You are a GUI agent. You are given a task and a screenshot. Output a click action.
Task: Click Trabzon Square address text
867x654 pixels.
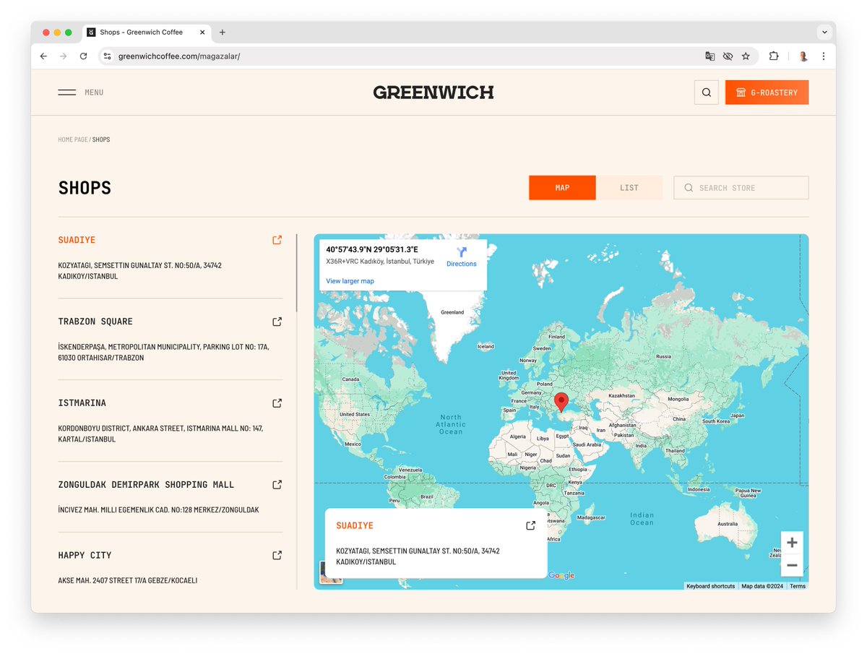click(163, 353)
